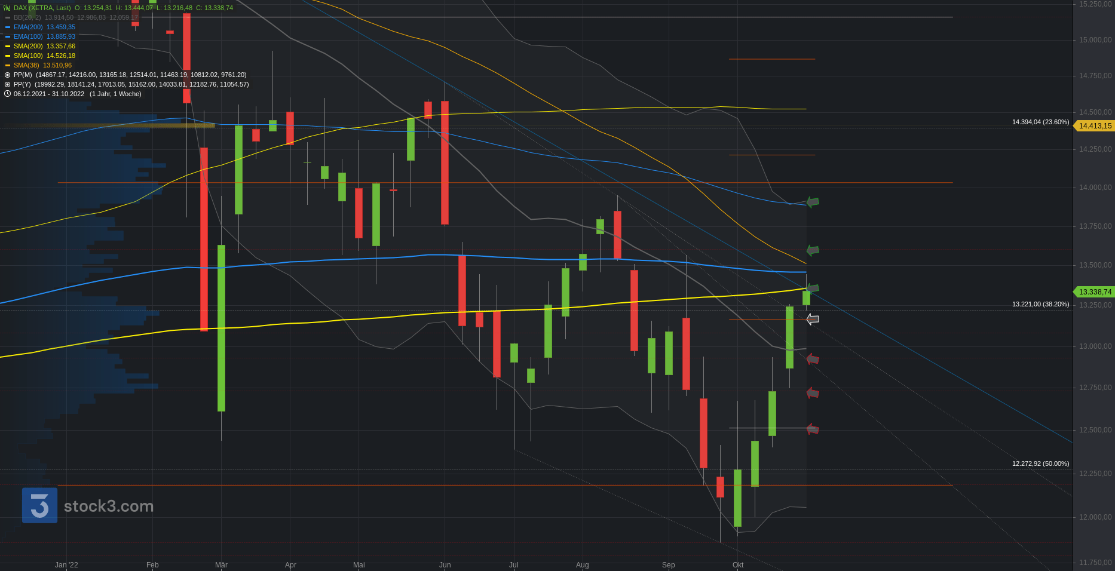Select the SMA(200) legend entry
This screenshot has width=1115, height=571.
point(28,46)
